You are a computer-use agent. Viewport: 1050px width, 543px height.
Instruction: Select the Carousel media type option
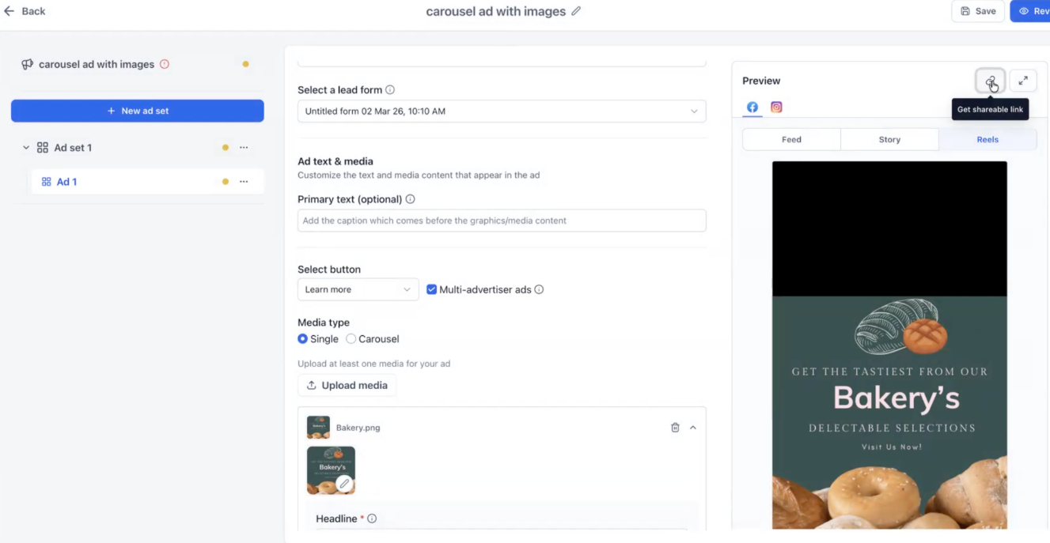coord(351,339)
